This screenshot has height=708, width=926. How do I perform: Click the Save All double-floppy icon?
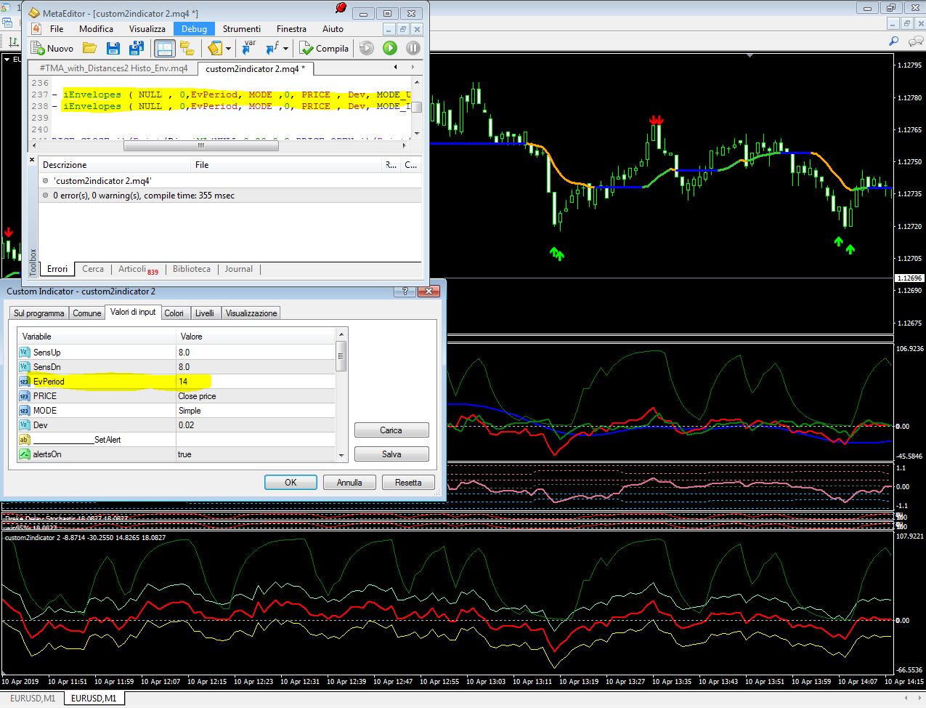click(136, 49)
